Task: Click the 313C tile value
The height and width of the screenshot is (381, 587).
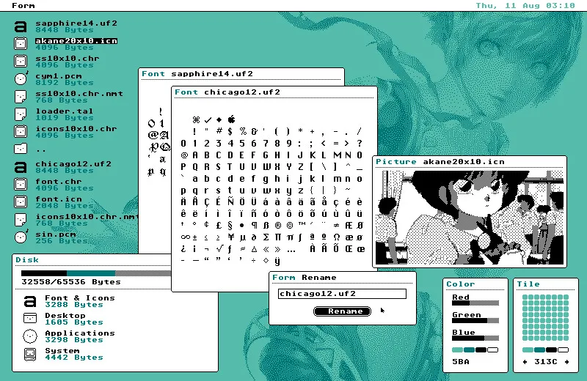Action: click(545, 361)
